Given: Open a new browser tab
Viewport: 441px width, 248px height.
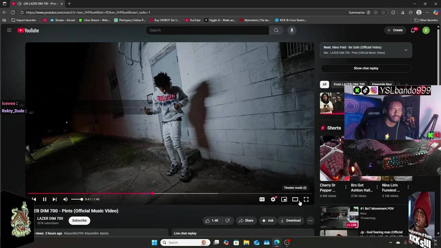Looking at the screenshot, I should (x=69, y=4).
